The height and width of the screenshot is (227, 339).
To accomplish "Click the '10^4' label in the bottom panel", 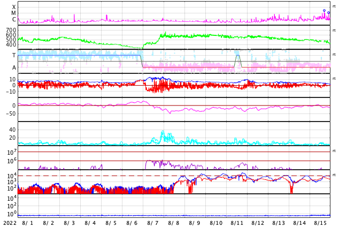I will point(12,198).
